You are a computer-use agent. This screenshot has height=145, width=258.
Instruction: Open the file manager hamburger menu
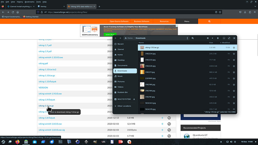point(218,38)
